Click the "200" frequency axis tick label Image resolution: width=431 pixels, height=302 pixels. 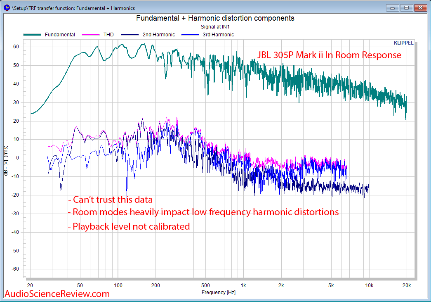[155, 285]
